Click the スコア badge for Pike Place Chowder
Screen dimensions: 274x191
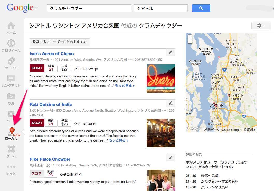tap(37, 174)
